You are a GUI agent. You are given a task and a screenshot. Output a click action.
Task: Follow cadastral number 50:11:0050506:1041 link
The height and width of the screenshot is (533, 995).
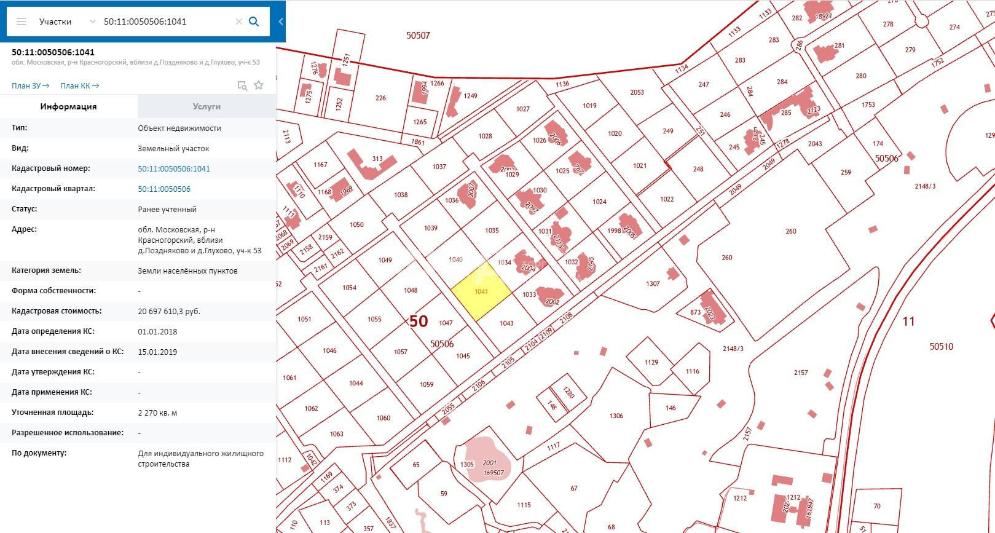pyautogui.click(x=174, y=168)
